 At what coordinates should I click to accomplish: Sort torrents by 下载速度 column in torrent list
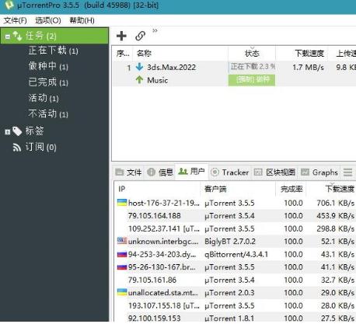tap(302, 54)
